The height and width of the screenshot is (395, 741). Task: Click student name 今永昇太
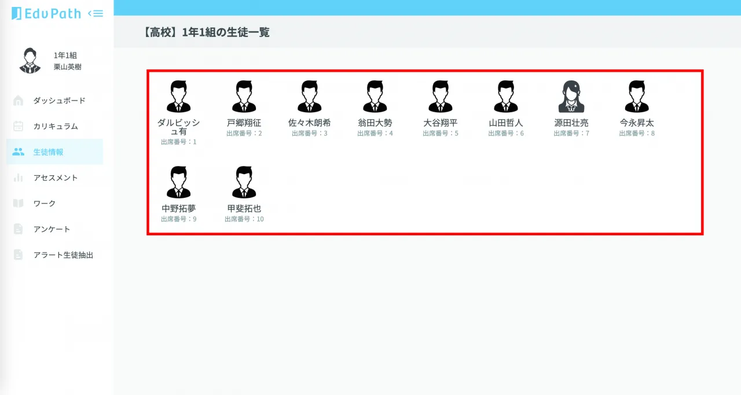637,123
